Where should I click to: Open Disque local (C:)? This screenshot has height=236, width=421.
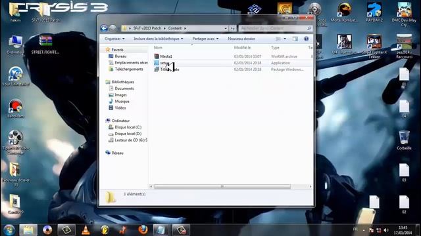click(x=128, y=127)
